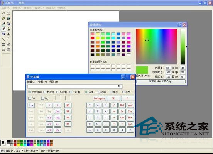Screen dimensions: 213x154
Task: Choose the Ellipse shape tool
Action: point(3,50)
